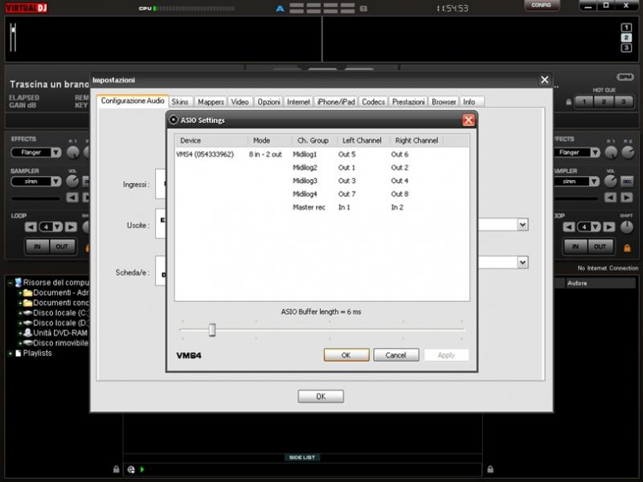Expand the Disco rimovibile node
The width and height of the screenshot is (643, 482).
pos(19,343)
